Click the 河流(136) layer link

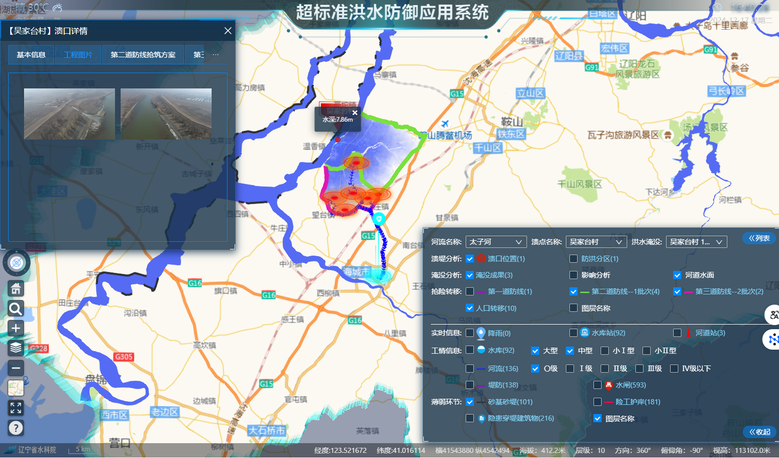pos(503,369)
